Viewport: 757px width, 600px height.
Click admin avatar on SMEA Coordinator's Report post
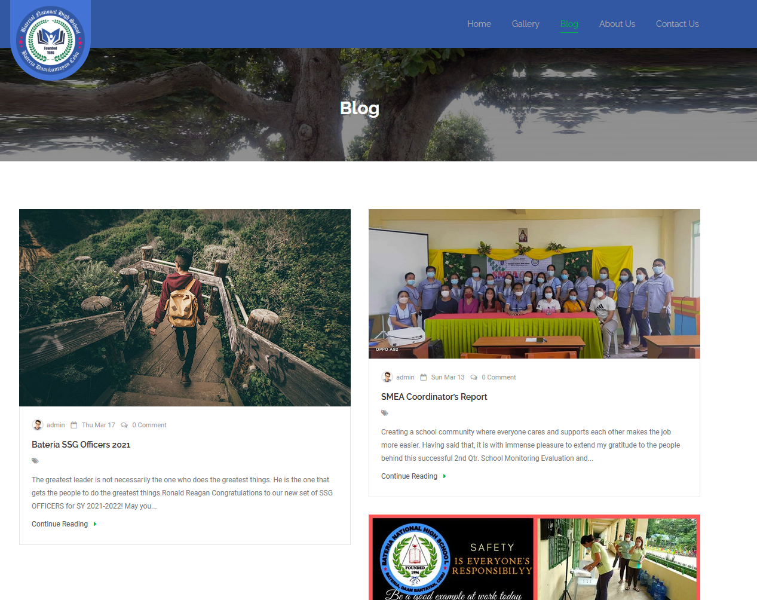pyautogui.click(x=387, y=377)
